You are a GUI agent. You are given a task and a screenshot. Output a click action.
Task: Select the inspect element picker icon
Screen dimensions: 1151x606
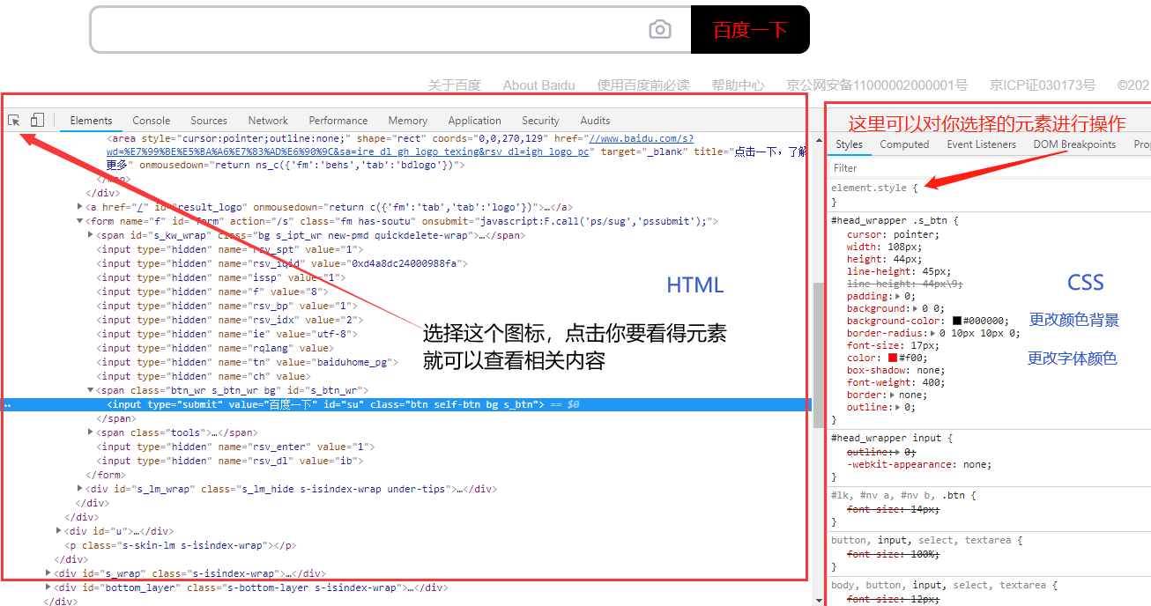click(14, 120)
